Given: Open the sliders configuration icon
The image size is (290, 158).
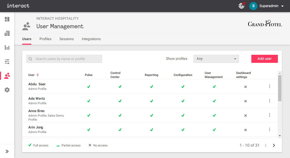Looking at the screenshot, I should point(7,62).
